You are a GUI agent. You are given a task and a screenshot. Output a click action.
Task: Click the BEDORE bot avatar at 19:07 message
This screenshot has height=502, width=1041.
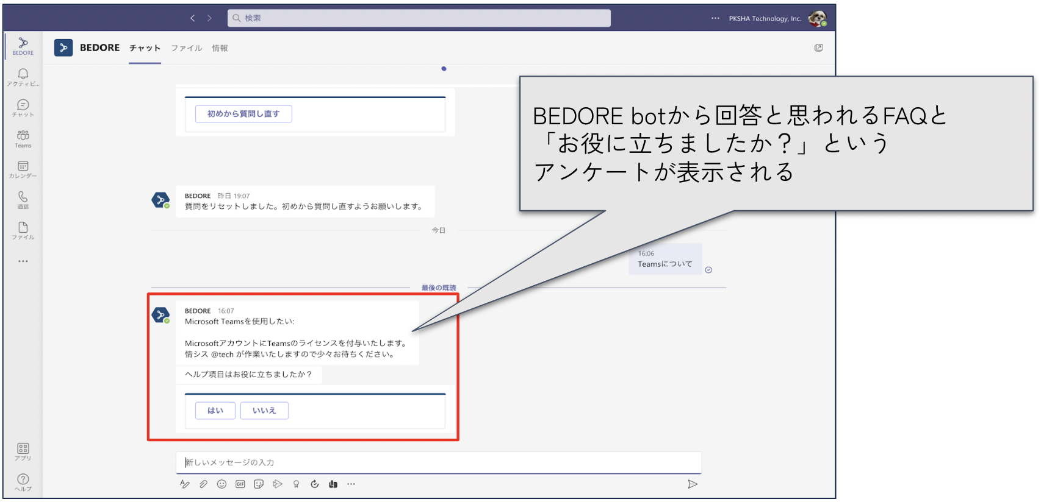(161, 200)
